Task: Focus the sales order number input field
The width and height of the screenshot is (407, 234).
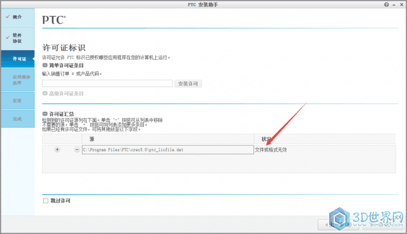Action: pos(107,83)
